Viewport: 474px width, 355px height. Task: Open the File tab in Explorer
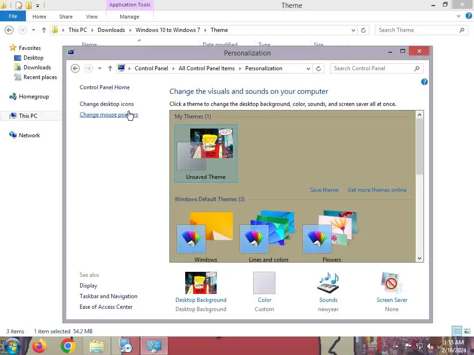[x=13, y=16]
